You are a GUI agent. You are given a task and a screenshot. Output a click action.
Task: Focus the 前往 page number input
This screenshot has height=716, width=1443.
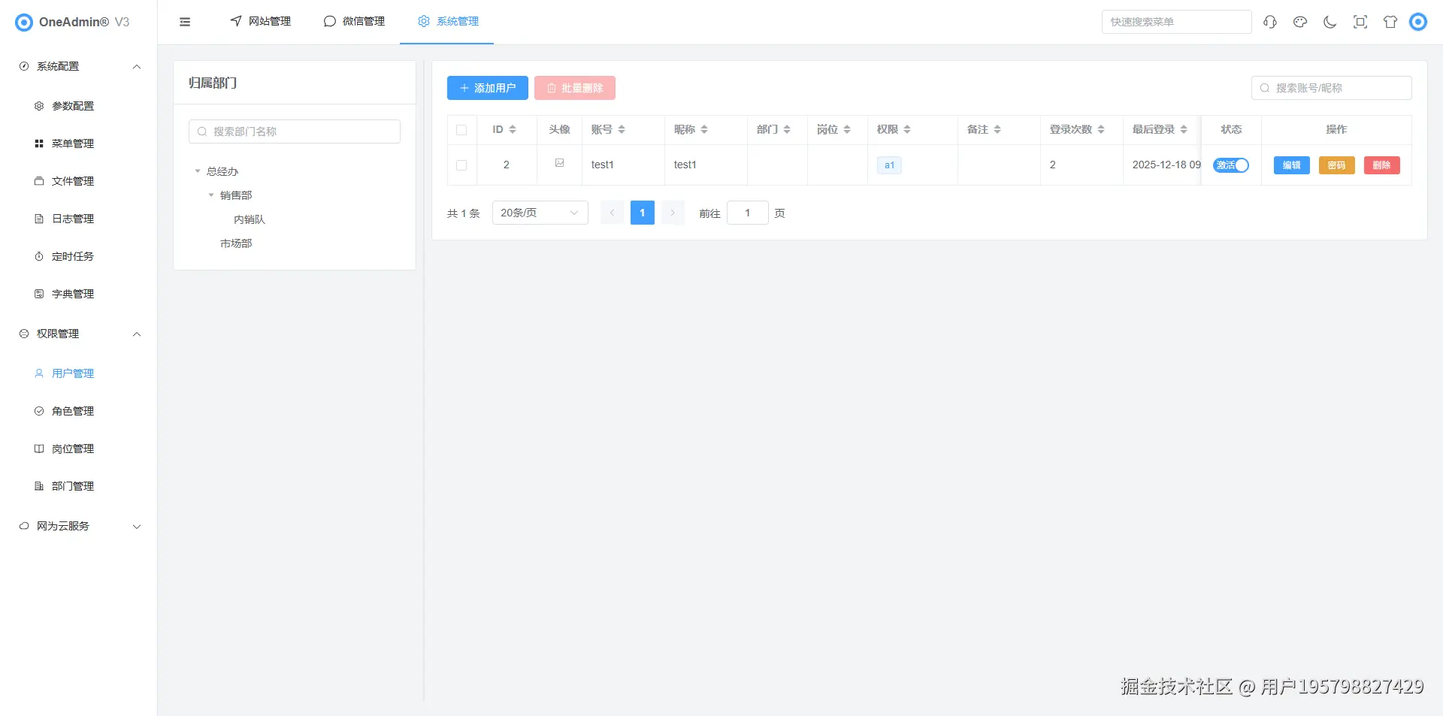coord(748,213)
